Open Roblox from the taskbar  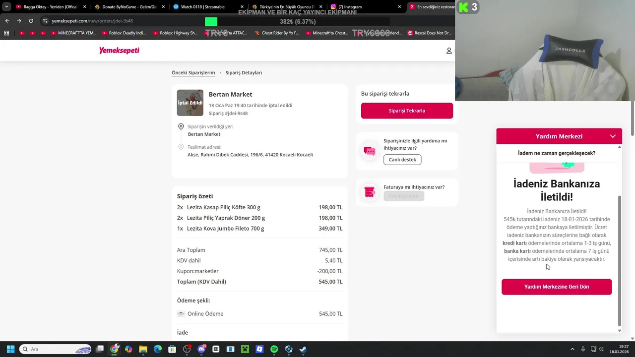point(259,349)
